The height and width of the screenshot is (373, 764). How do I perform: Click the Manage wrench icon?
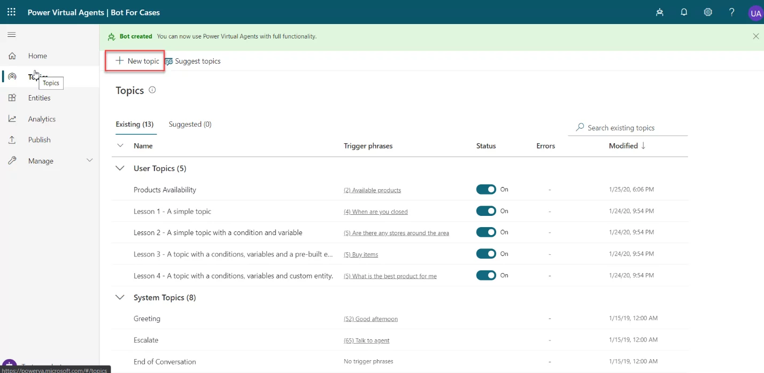pos(12,161)
